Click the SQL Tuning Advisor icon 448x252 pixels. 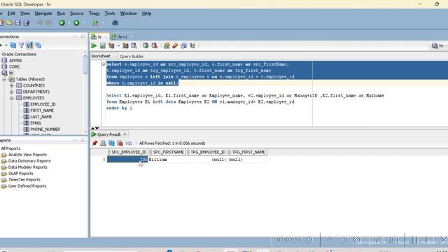[x=134, y=45]
